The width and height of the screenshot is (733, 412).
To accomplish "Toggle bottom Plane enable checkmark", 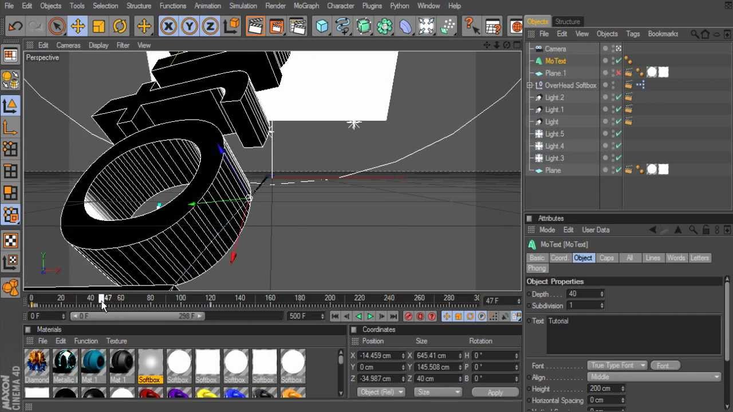I will point(618,171).
